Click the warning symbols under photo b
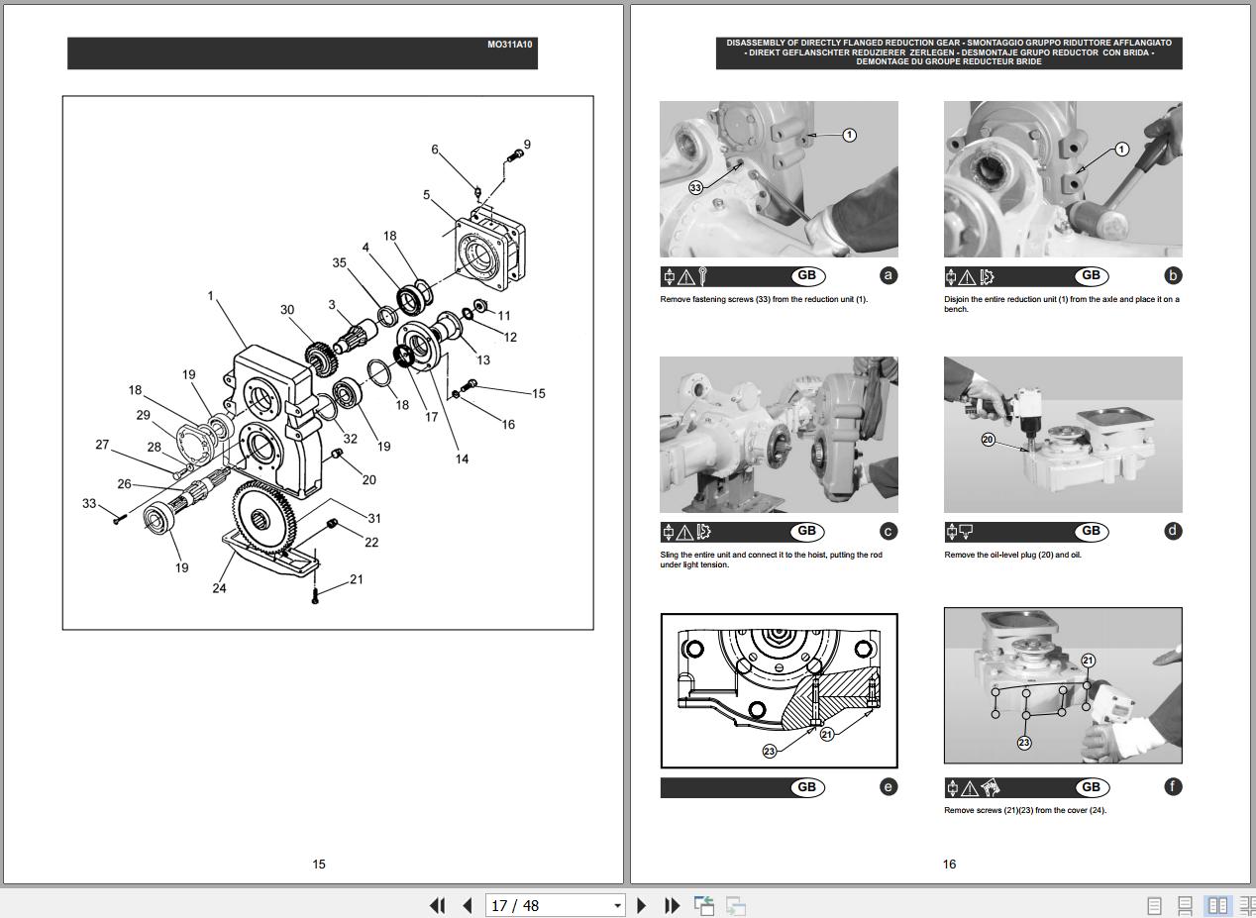This screenshot has height=918, width=1256. pos(970,276)
